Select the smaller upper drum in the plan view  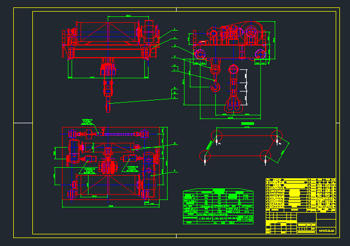point(108,147)
